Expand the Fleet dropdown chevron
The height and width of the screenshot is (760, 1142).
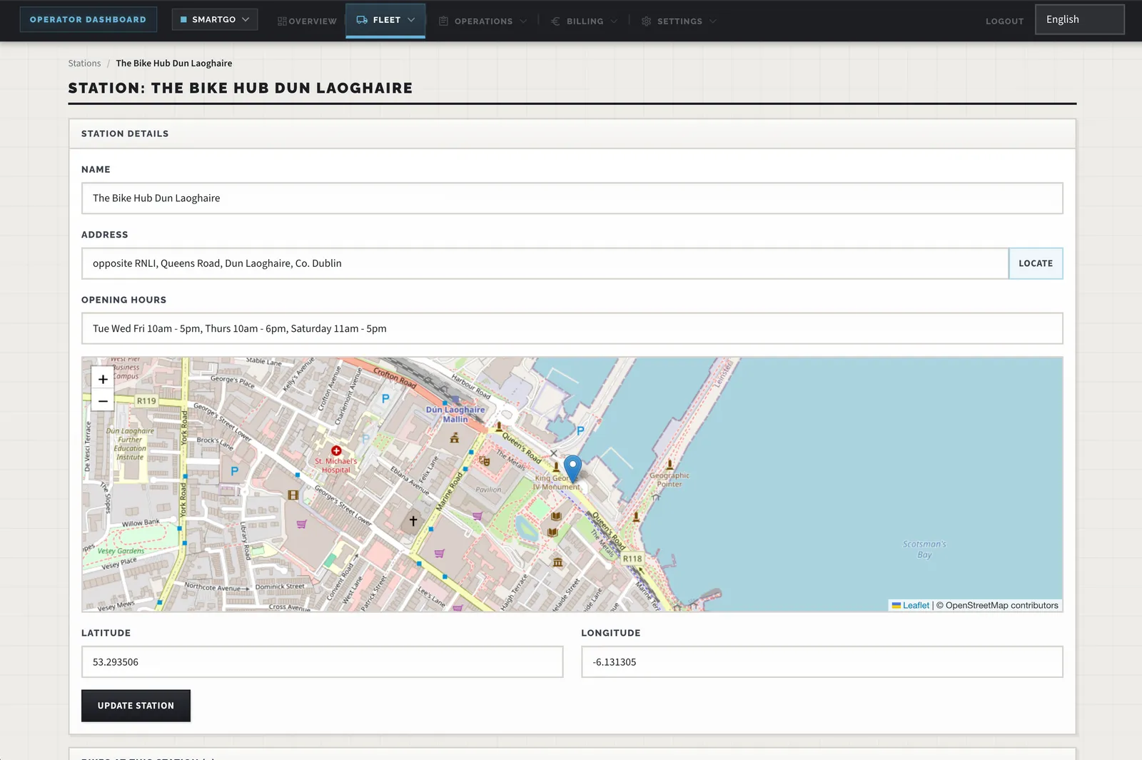pyautogui.click(x=411, y=20)
